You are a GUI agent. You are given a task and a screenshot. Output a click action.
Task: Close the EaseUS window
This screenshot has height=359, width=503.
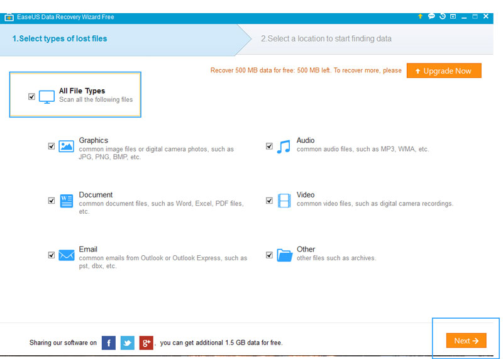point(486,16)
